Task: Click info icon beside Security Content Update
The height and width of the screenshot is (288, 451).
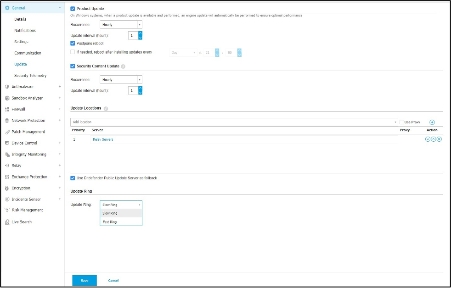Action: (x=123, y=66)
